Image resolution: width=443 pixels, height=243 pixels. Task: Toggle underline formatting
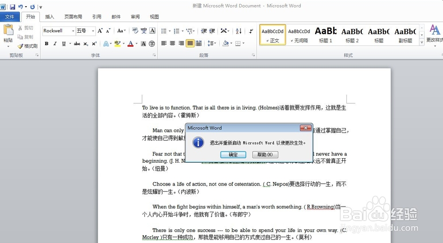64,43
